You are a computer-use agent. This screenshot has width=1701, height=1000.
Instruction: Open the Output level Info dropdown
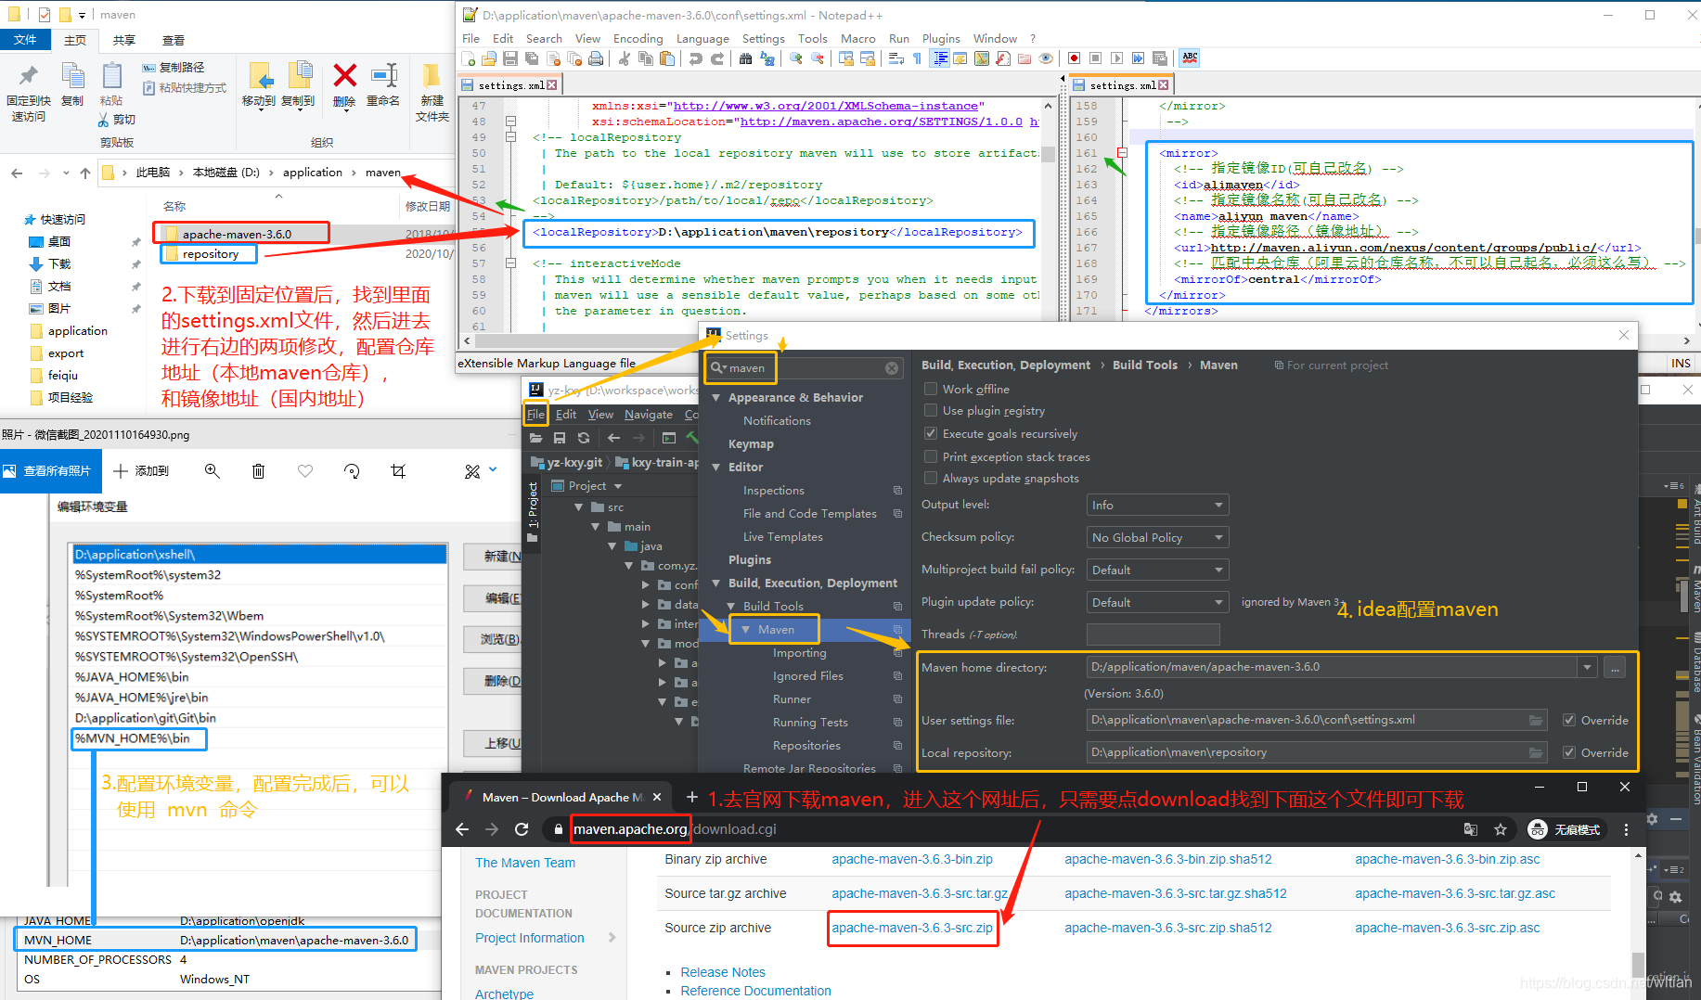point(1157,505)
